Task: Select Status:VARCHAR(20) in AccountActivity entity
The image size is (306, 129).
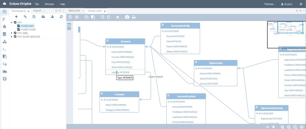Action: point(177,52)
